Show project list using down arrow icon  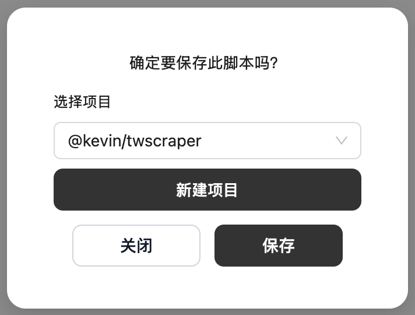(x=342, y=141)
